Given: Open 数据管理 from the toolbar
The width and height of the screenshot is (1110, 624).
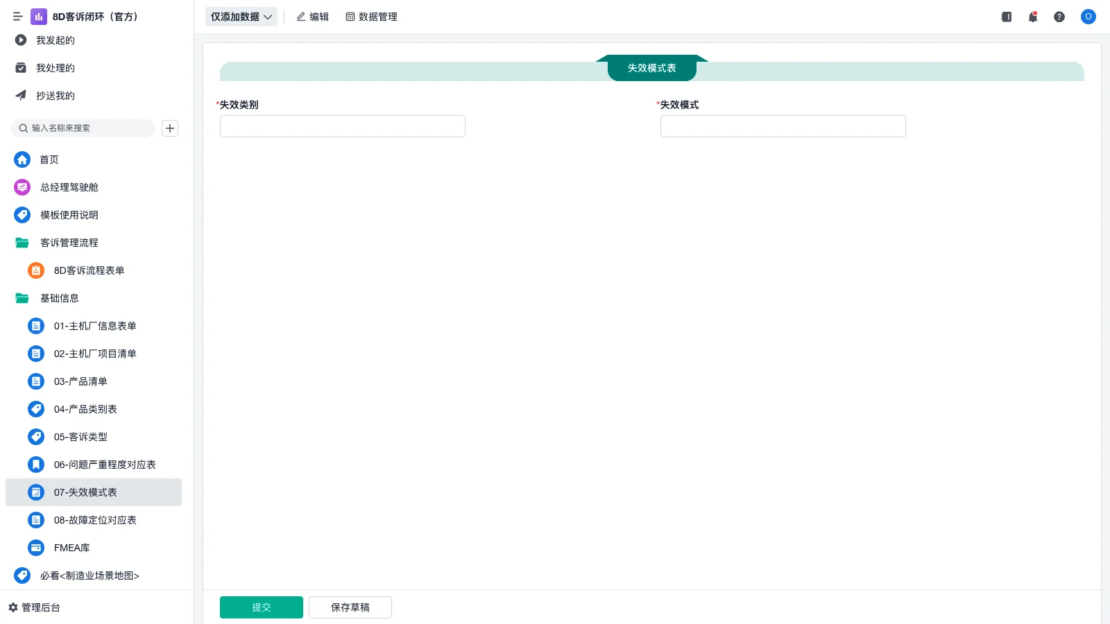Looking at the screenshot, I should pyautogui.click(x=372, y=17).
